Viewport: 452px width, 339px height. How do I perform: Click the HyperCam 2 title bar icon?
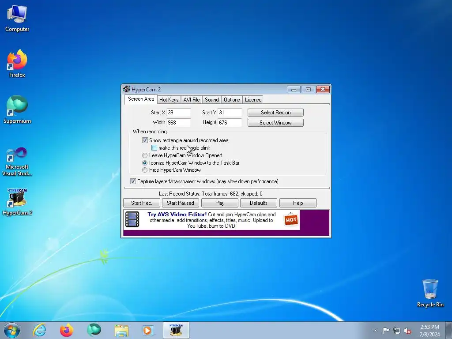[126, 89]
